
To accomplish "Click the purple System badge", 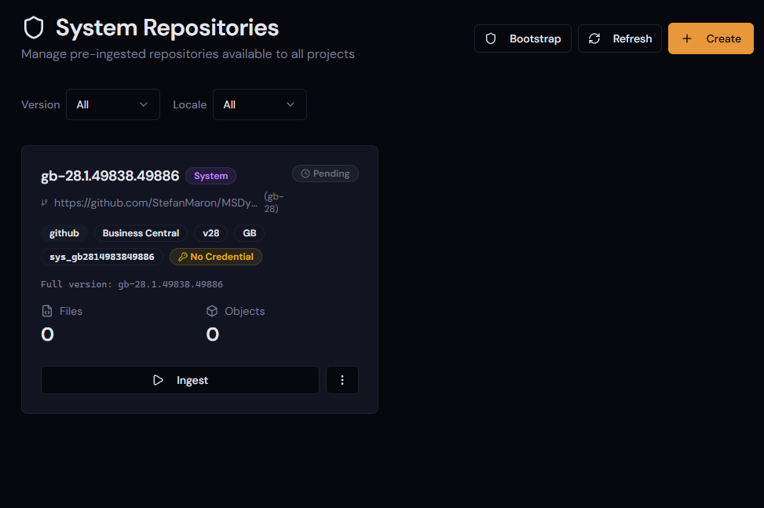I will (211, 176).
